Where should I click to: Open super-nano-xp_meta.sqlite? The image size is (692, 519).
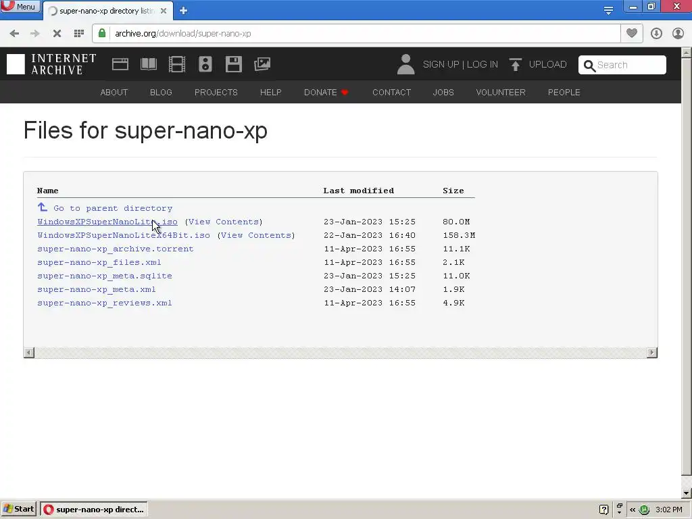point(105,276)
